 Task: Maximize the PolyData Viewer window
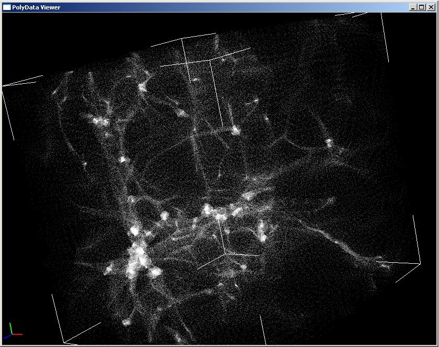point(422,7)
